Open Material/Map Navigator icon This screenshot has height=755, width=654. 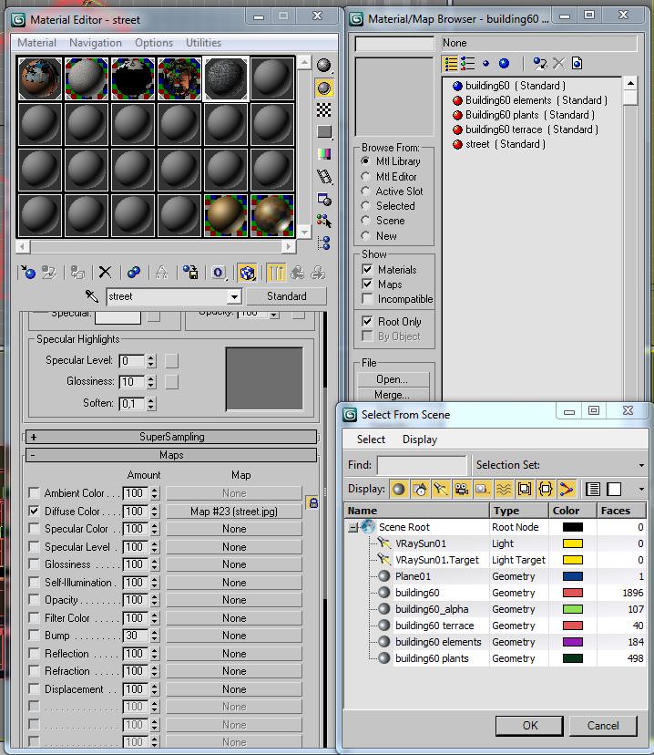[324, 243]
